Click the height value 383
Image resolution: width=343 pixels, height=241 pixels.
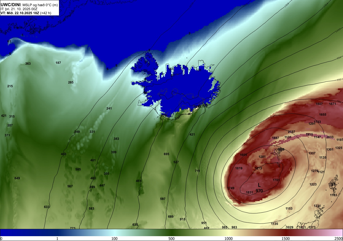116,139
